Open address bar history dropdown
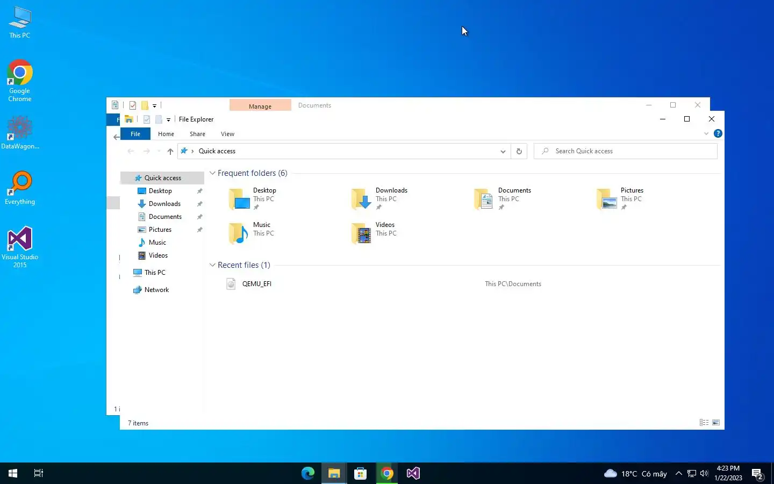Image resolution: width=774 pixels, height=484 pixels. (503, 151)
